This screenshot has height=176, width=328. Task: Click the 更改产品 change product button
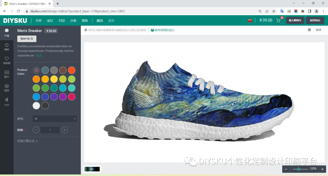(27, 39)
